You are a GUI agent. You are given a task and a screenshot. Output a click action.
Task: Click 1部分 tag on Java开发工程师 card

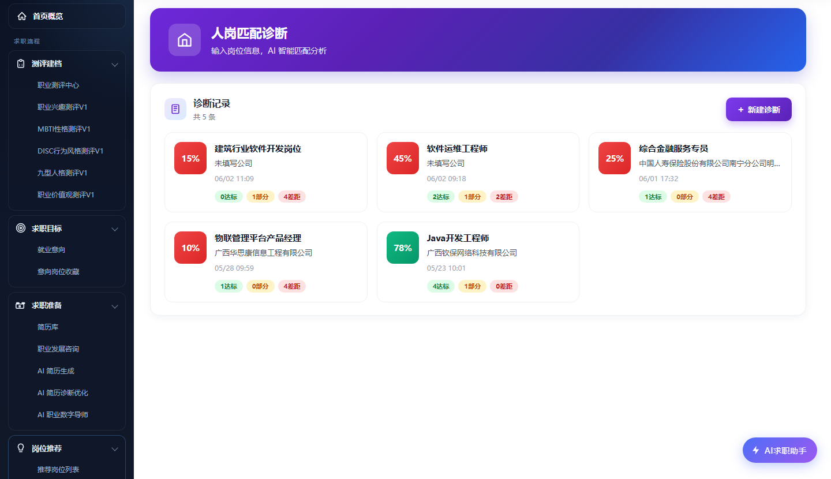472,286
